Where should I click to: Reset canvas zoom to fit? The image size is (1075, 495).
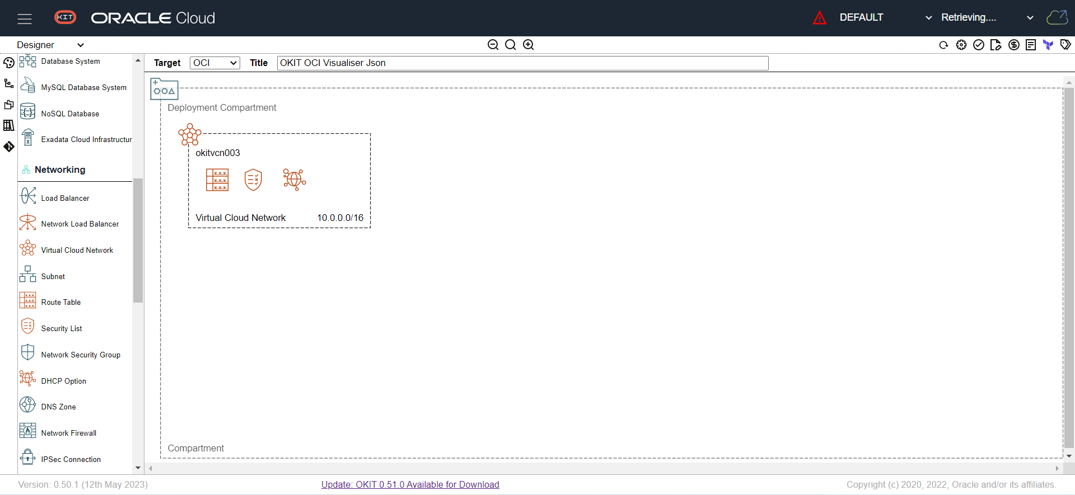tap(511, 45)
